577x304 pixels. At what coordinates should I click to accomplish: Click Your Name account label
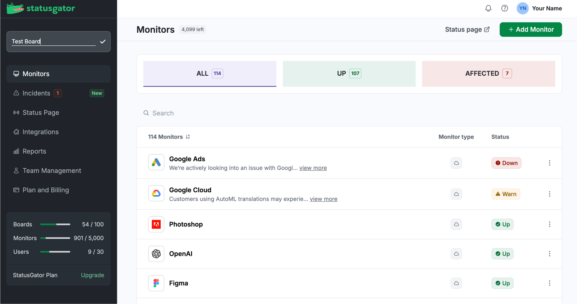(547, 8)
